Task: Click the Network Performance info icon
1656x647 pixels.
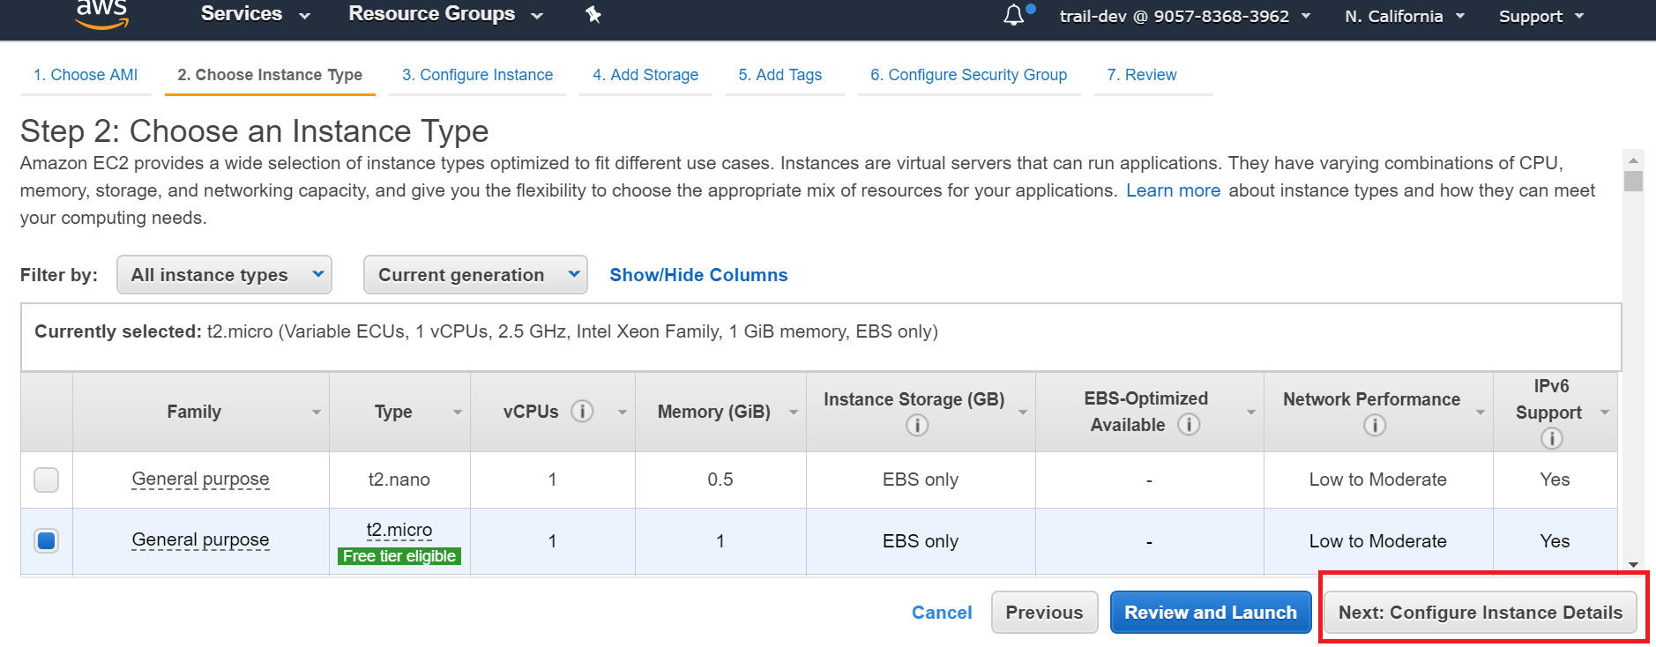Action: pyautogui.click(x=1374, y=426)
